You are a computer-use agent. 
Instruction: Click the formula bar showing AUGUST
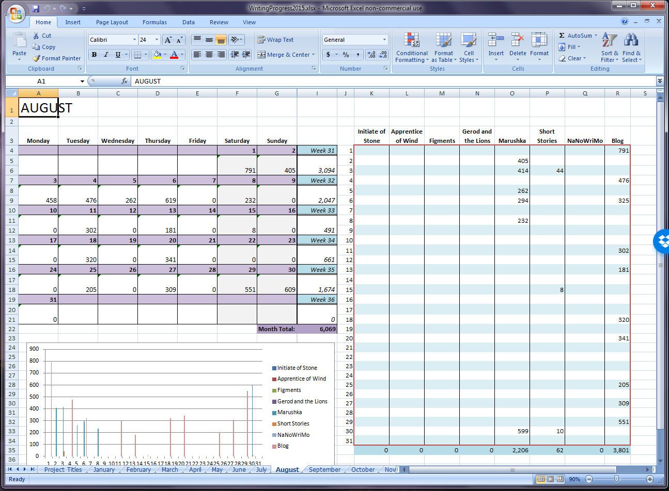362,81
